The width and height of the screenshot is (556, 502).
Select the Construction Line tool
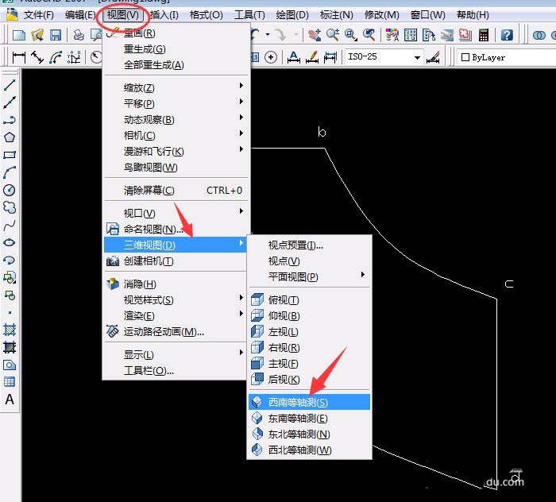coord(10,102)
